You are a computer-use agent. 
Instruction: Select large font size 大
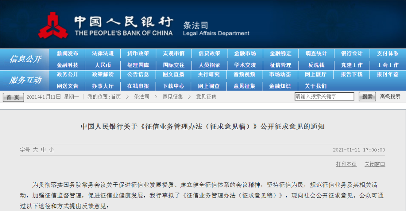tap(35, 150)
